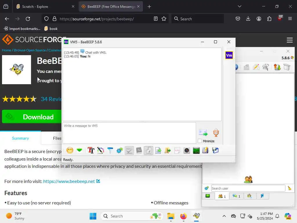The image size is (297, 223).
Task: Click the Home breadcrumb link
Action: 6,50
